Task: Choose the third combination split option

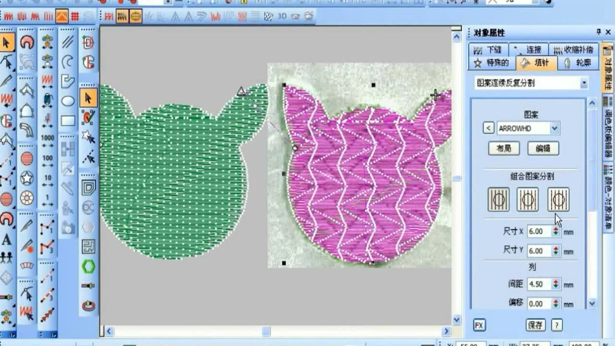Action: tap(558, 199)
